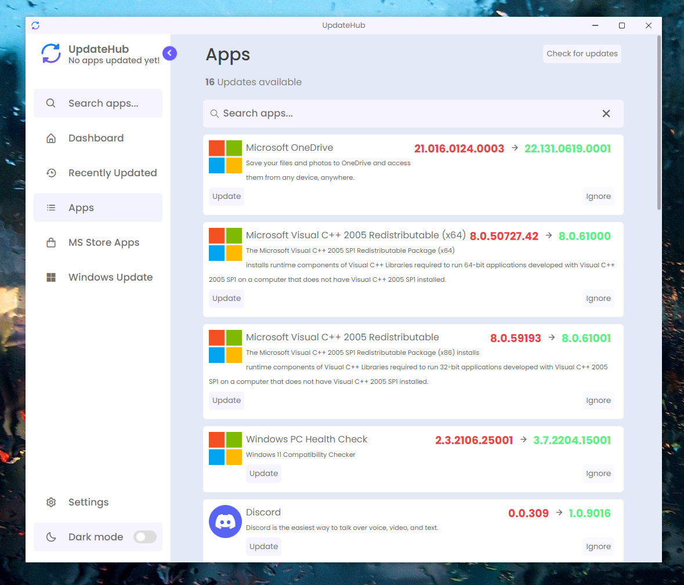Ignore the Microsoft OneDrive update

point(598,196)
